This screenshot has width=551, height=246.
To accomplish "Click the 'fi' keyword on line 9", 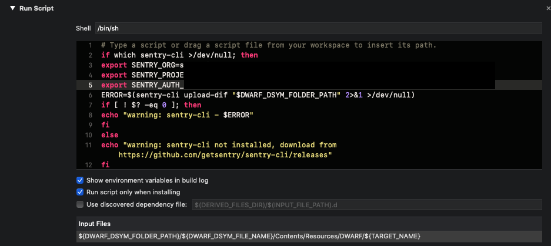I will [105, 124].
